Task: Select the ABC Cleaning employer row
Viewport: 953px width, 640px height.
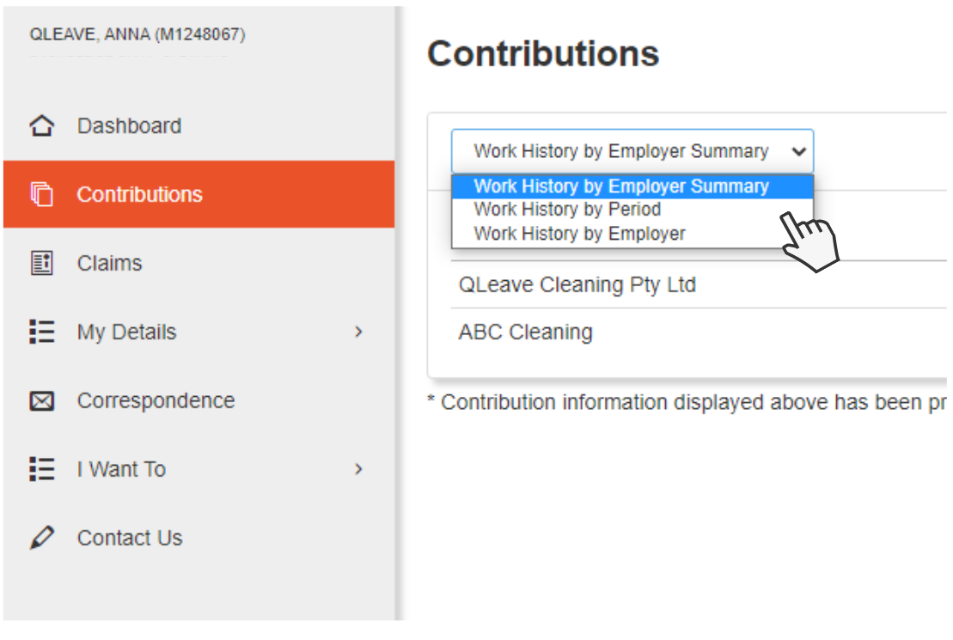Action: (x=525, y=332)
